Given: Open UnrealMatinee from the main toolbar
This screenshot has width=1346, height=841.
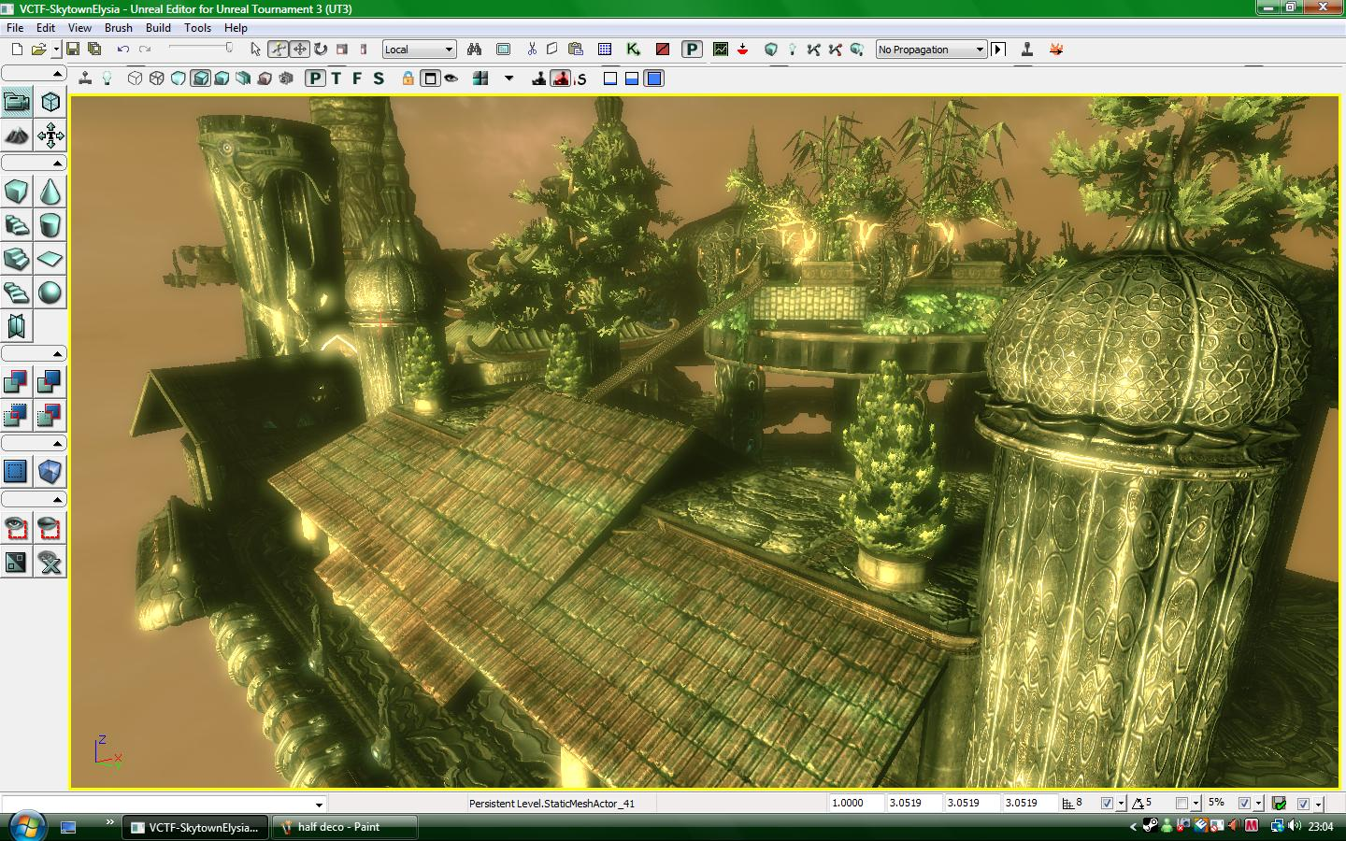Looking at the screenshot, I should 720,49.
